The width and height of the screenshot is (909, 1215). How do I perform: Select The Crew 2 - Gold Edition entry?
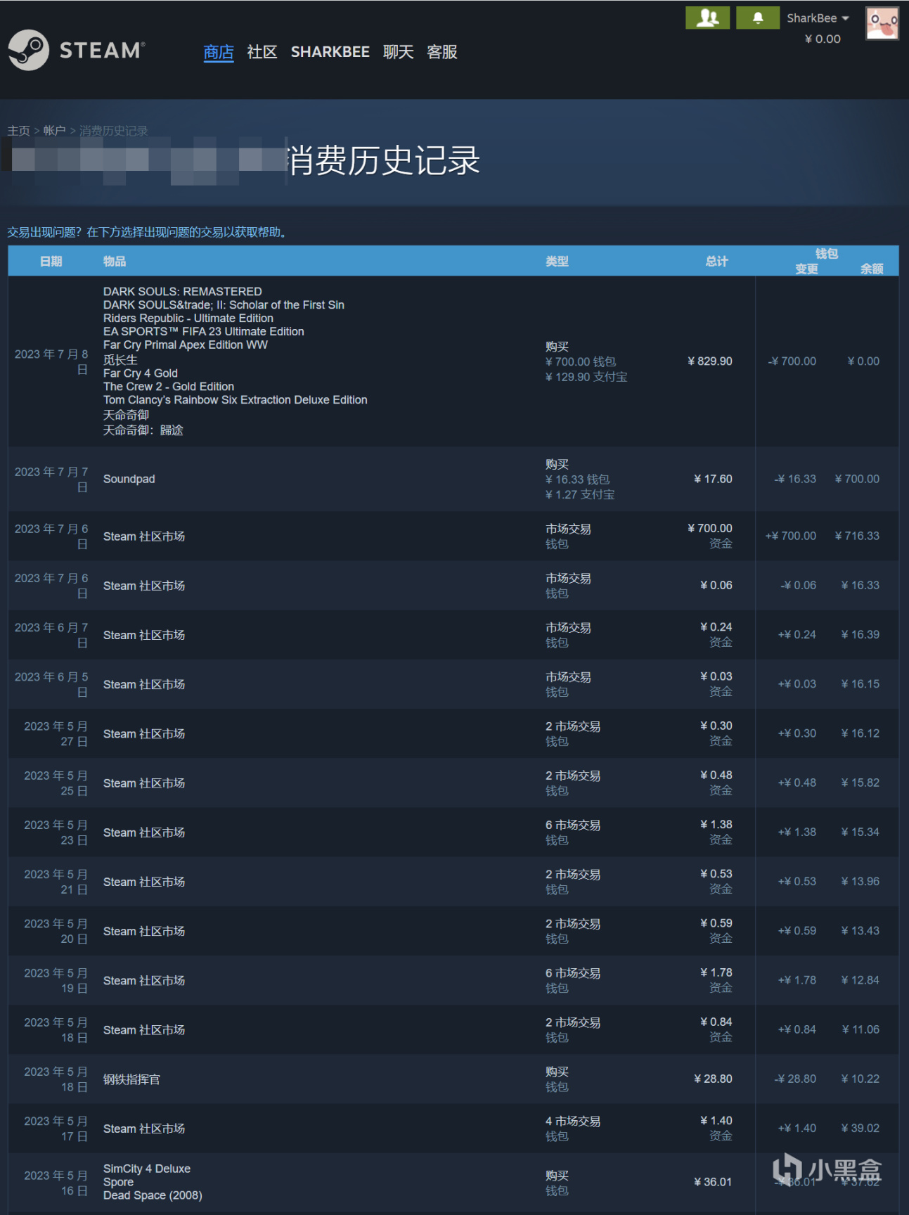(169, 387)
